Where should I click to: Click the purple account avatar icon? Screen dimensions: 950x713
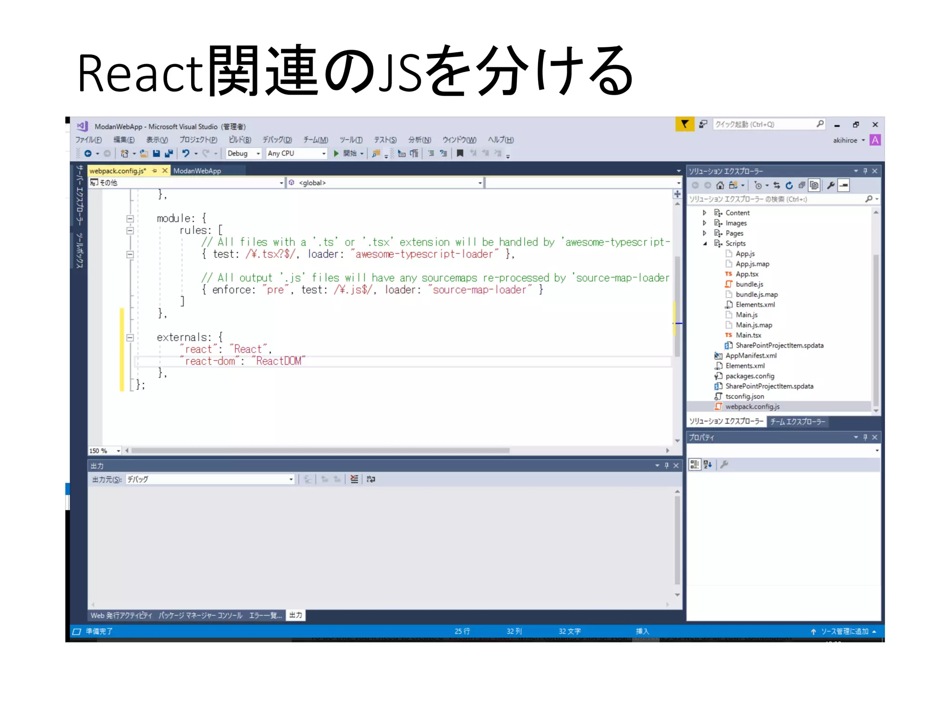tap(875, 140)
